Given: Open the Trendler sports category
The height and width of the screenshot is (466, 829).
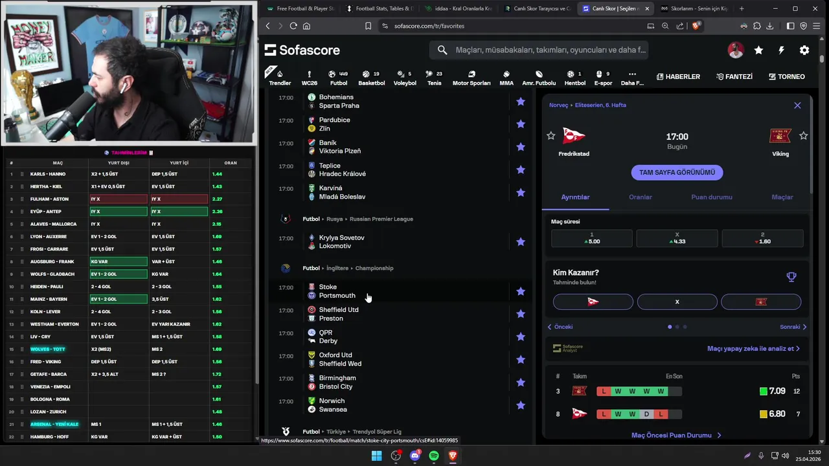Looking at the screenshot, I should pos(280,78).
